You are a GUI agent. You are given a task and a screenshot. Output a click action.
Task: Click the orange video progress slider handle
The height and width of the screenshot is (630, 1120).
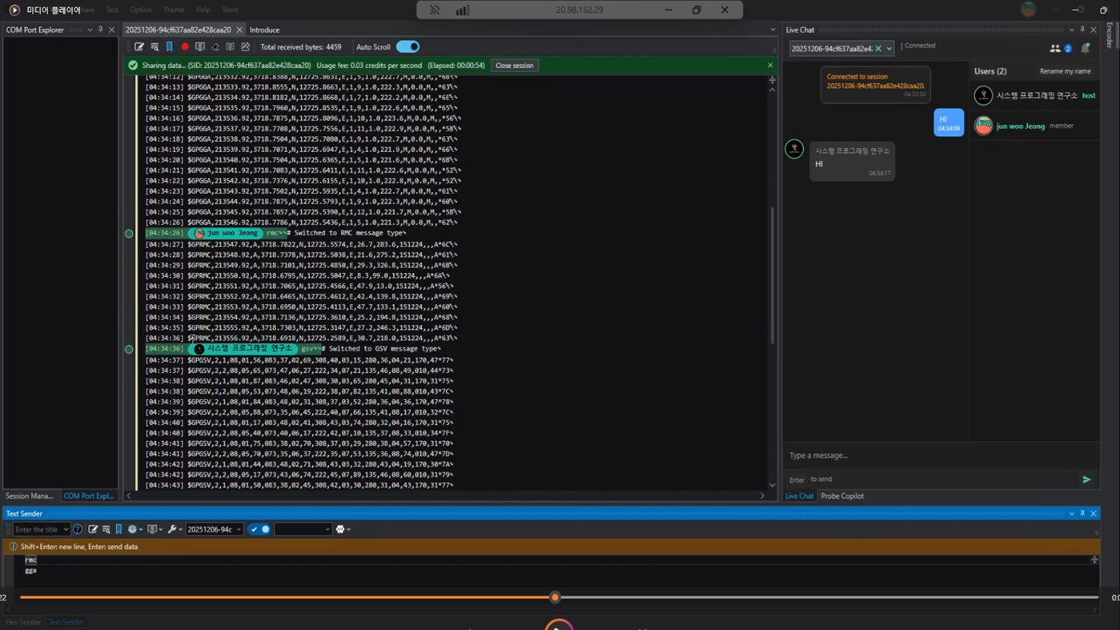(x=555, y=597)
